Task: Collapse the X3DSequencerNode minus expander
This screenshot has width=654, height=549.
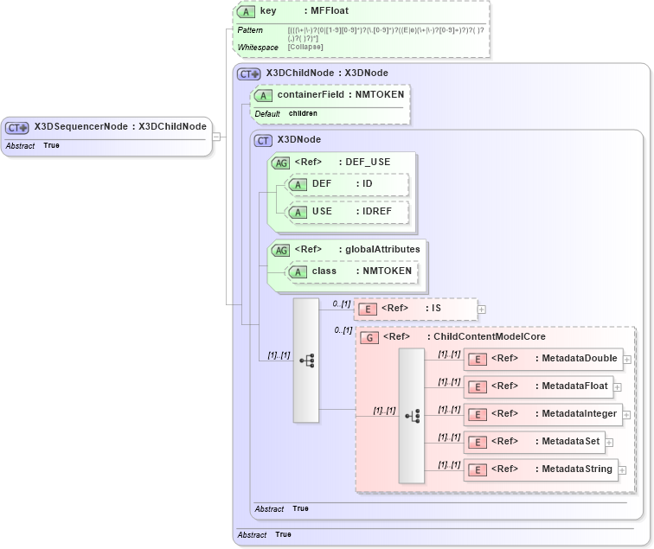Action: click(216, 137)
